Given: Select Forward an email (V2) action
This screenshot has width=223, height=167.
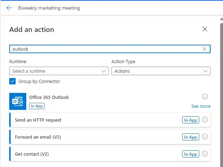Looking at the screenshot, I should click(x=110, y=137).
